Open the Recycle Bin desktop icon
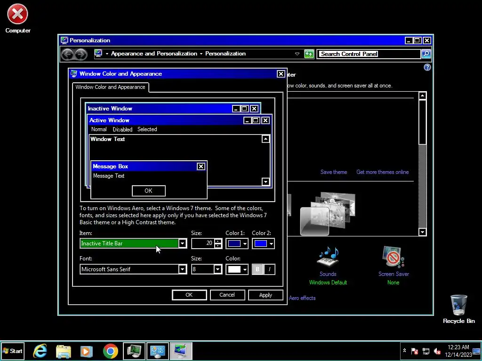The height and width of the screenshot is (361, 482). point(458,309)
